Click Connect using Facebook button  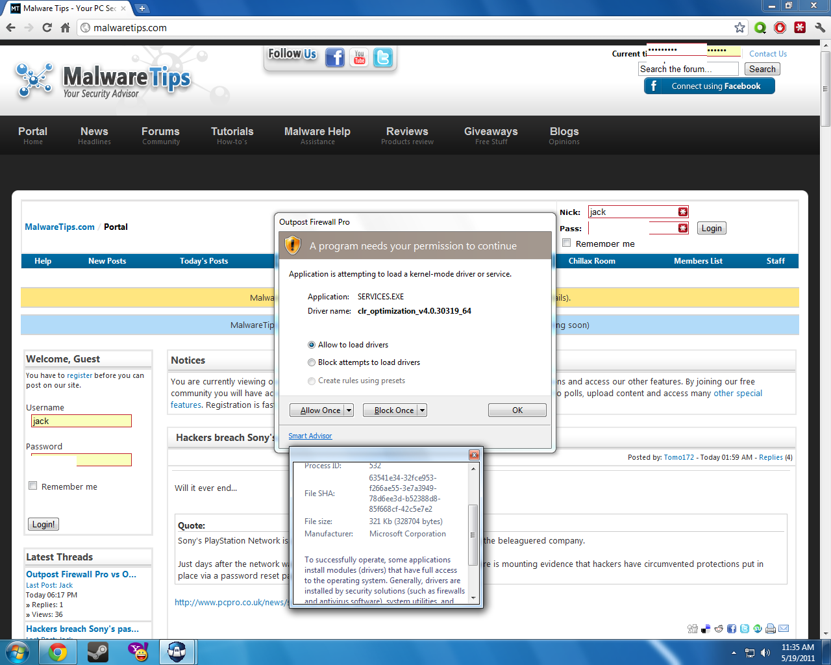click(710, 86)
